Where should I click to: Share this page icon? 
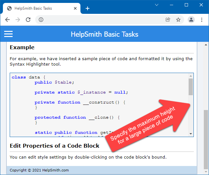pos(168,20)
